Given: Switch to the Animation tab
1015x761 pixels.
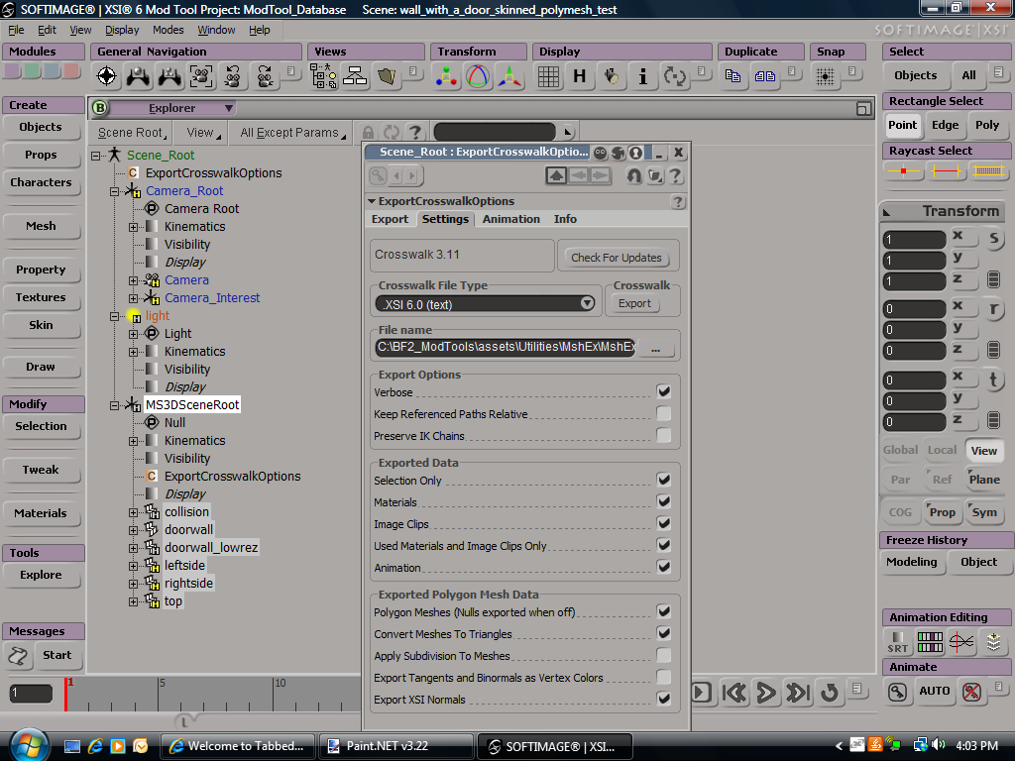Looking at the screenshot, I should point(510,219).
